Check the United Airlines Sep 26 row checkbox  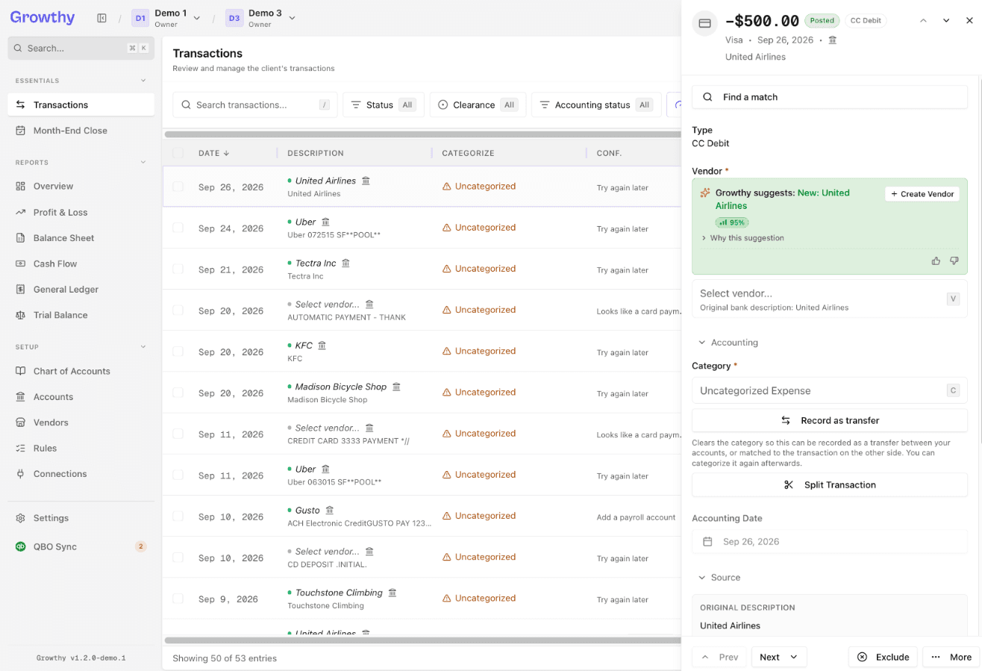click(178, 187)
